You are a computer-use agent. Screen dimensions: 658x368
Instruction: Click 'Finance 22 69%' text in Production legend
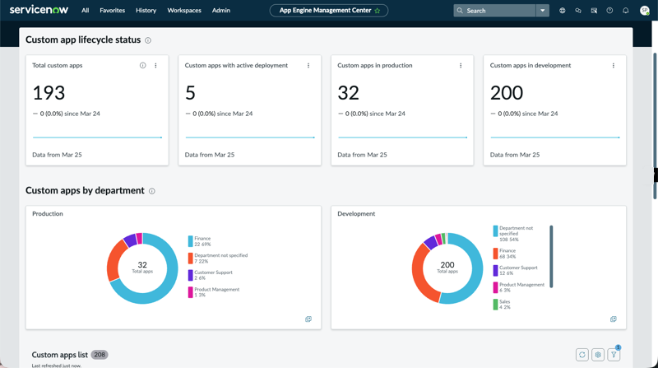202,241
